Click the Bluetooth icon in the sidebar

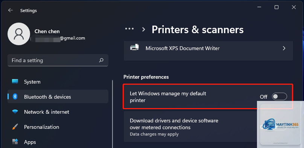tap(15, 96)
